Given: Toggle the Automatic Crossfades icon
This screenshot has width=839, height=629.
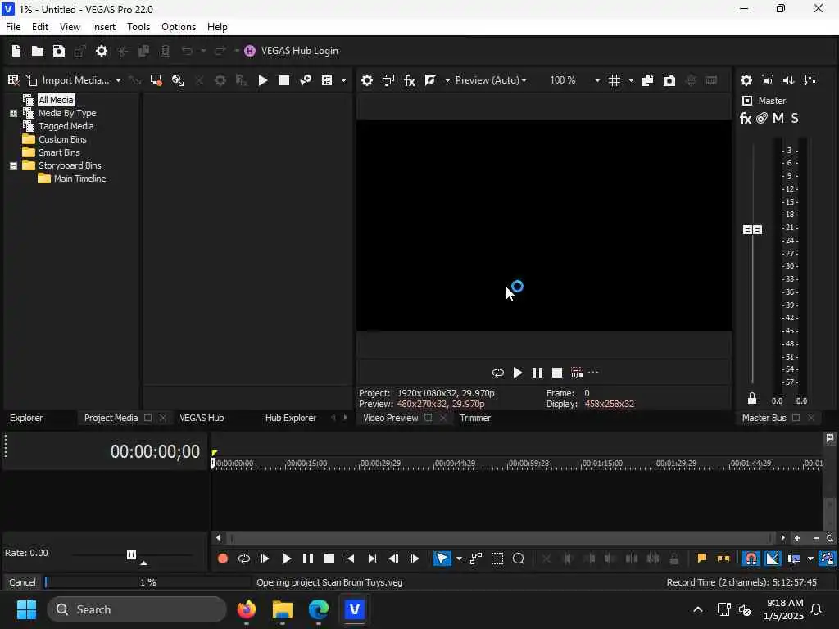Looking at the screenshot, I should [773, 559].
